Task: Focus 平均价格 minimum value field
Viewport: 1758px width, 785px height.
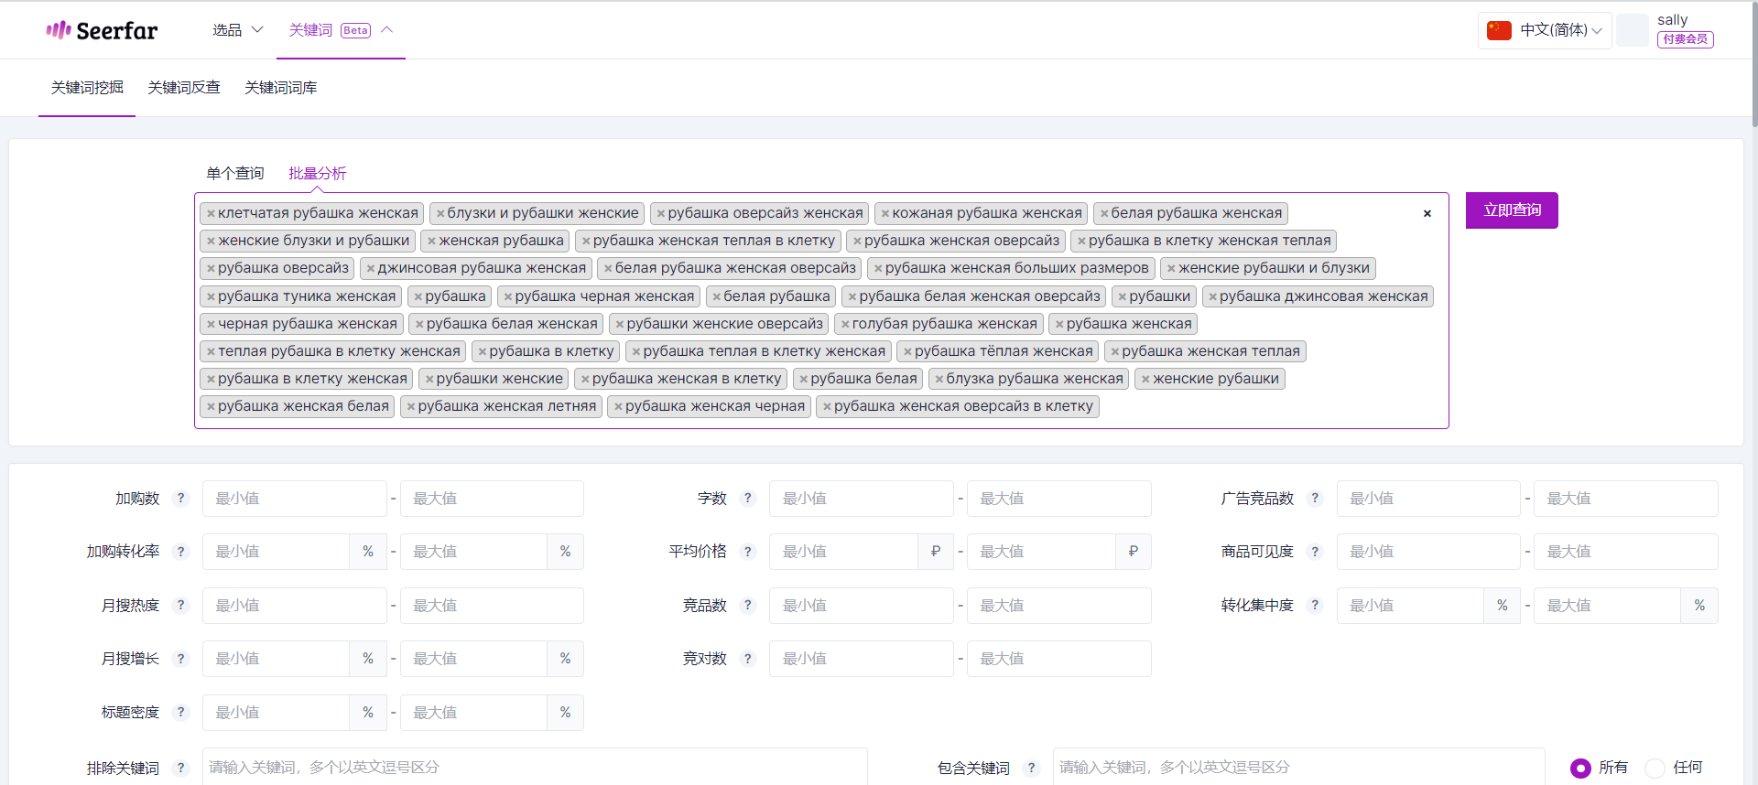Action: point(843,552)
